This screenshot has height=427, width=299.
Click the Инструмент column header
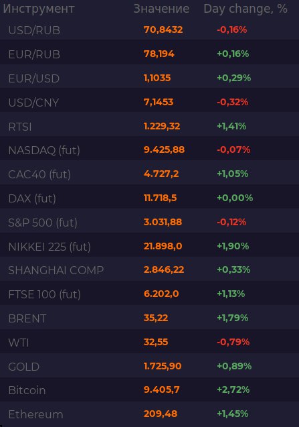tap(38, 9)
